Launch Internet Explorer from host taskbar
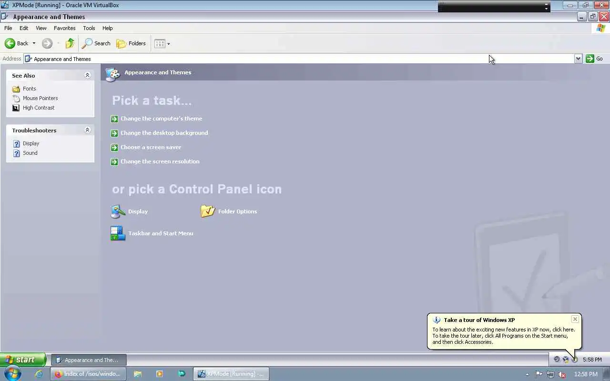Viewport: 610px width, 381px height. point(39,374)
